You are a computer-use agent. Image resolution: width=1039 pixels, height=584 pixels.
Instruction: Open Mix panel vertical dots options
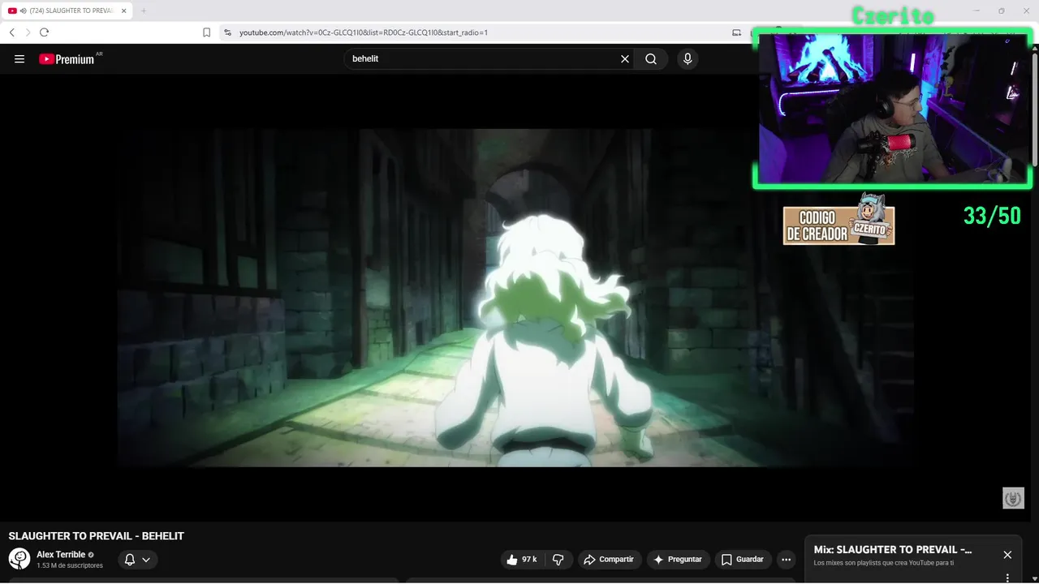pyautogui.click(x=1007, y=578)
